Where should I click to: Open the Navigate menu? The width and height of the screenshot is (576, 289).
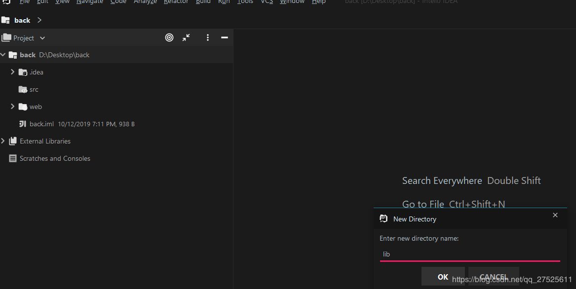pyautogui.click(x=90, y=2)
